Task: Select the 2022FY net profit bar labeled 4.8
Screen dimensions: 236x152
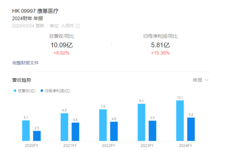Action: (114, 132)
